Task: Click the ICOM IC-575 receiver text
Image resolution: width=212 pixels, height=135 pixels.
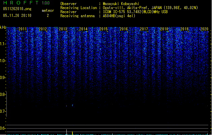Action: [135, 12]
